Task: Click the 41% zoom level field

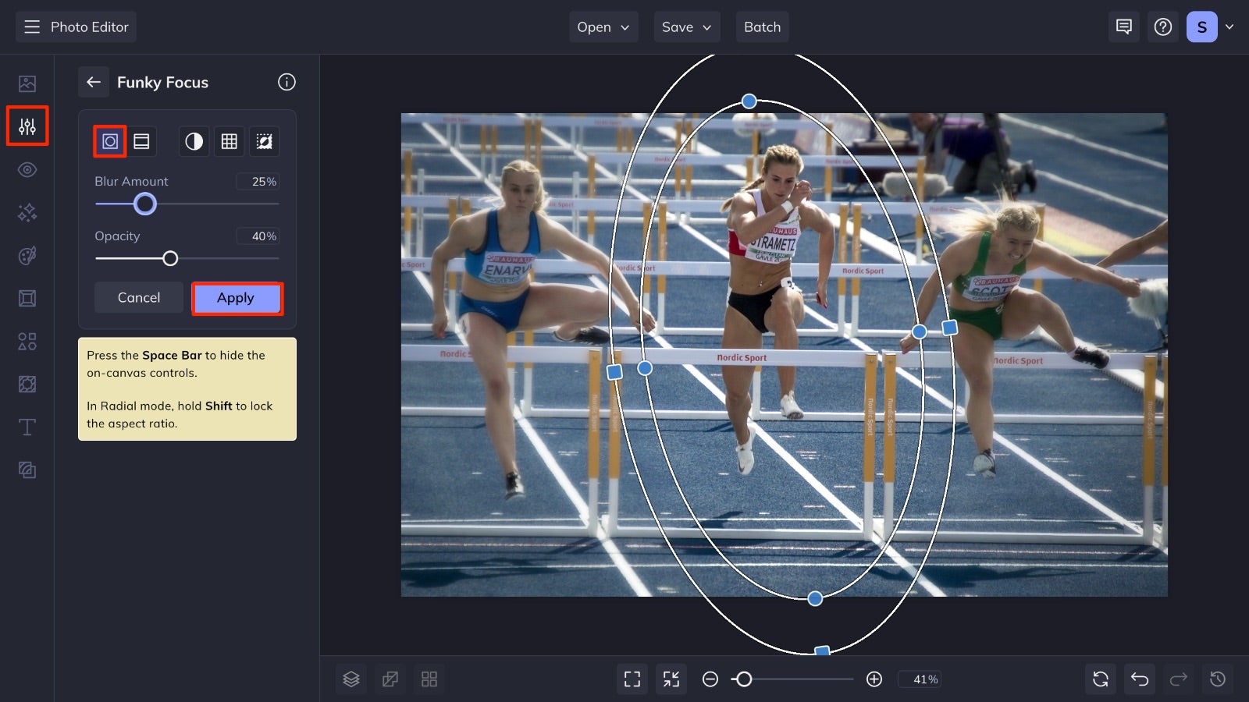Action: pyautogui.click(x=920, y=679)
